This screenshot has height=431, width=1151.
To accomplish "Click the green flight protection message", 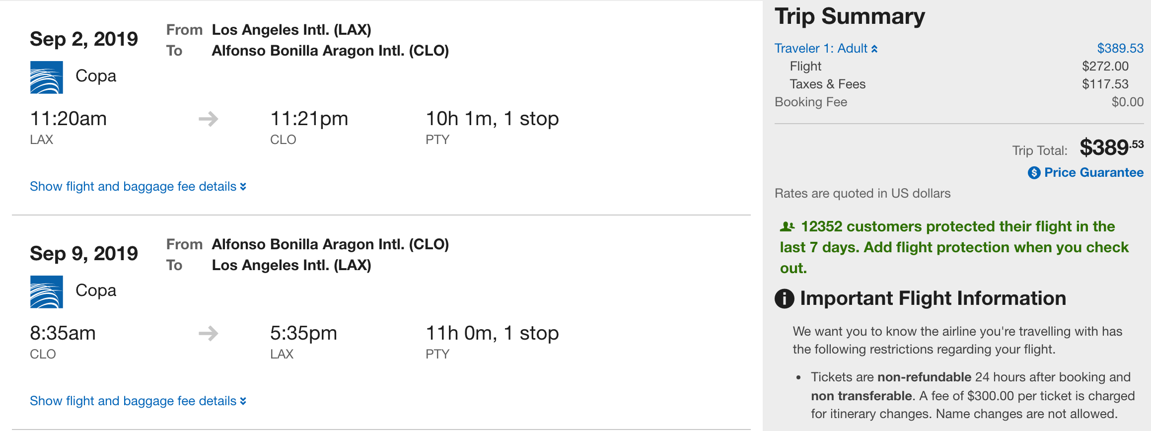I will 953,247.
